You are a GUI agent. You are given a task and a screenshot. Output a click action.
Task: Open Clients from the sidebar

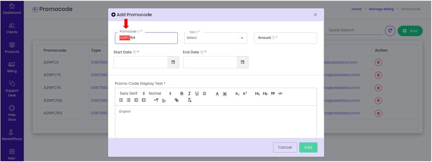pos(12,29)
